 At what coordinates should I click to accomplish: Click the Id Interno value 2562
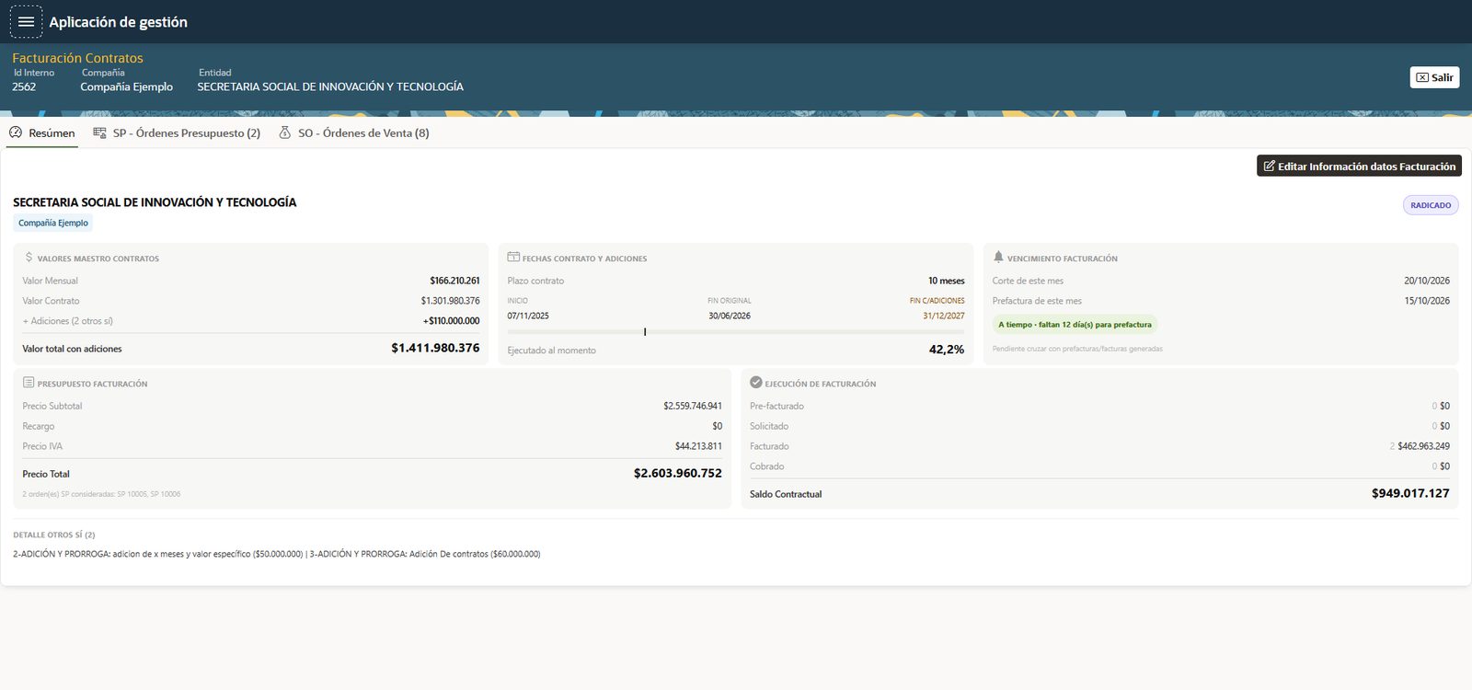[x=24, y=86]
